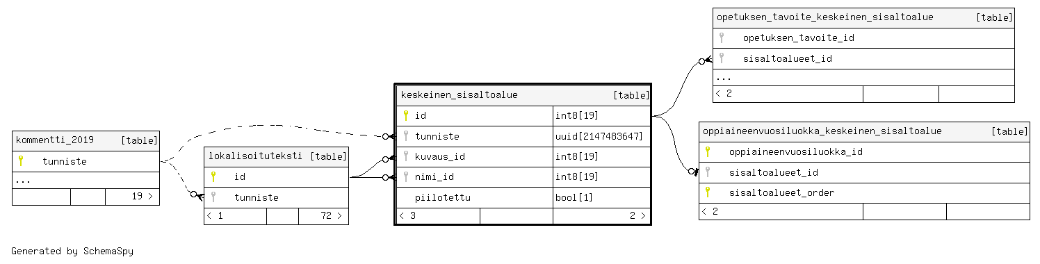
Task: Click the gray key icon next to nimi_id
Action: pos(405,176)
